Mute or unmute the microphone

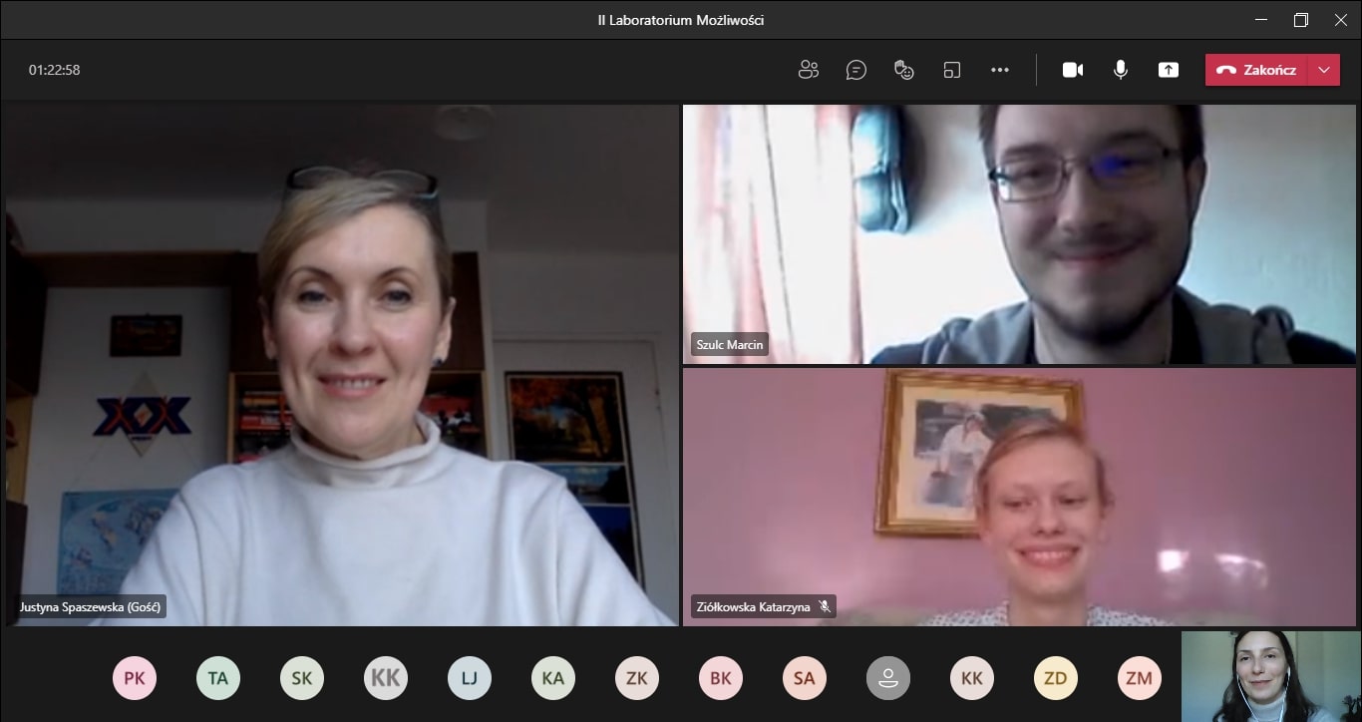coord(1121,70)
